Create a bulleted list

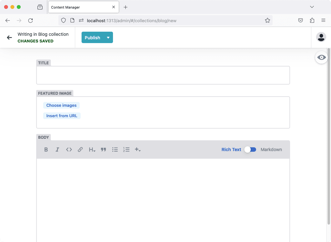115,149
